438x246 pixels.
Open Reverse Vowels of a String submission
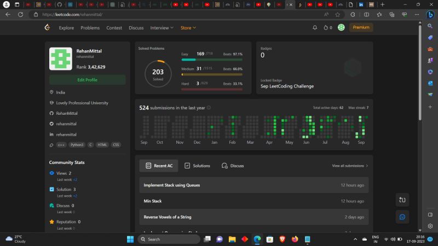[x=253, y=217]
